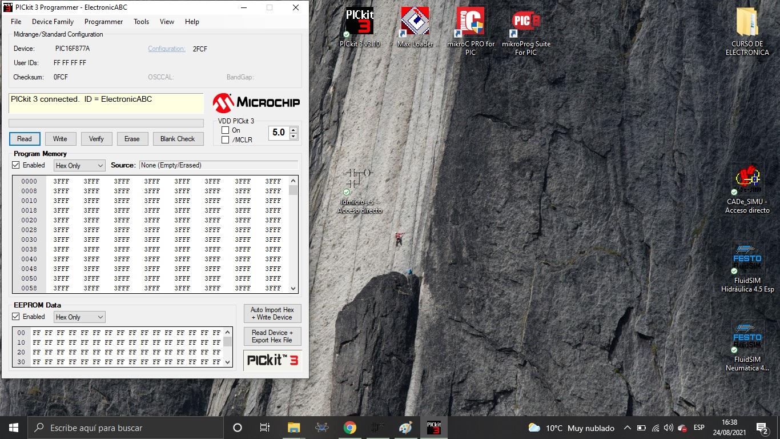The image size is (780, 439).
Task: Show hidden system tray icons
Action: point(628,428)
